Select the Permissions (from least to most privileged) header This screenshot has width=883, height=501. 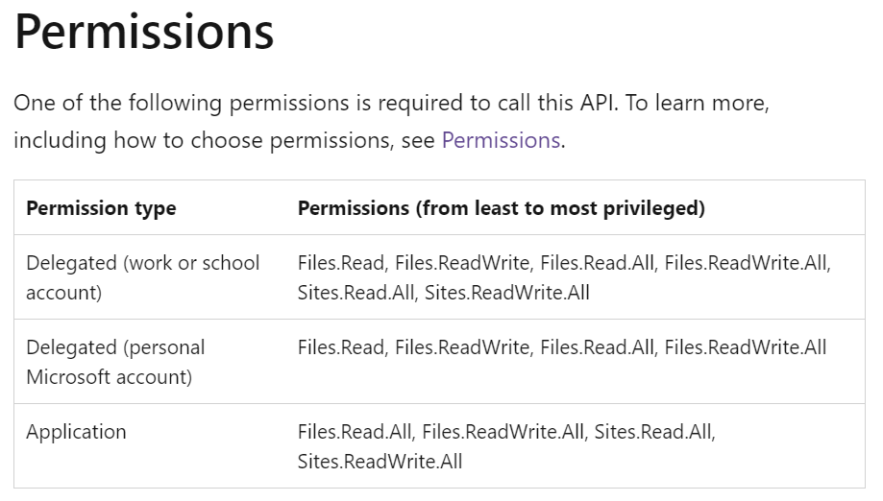pyautogui.click(x=502, y=208)
